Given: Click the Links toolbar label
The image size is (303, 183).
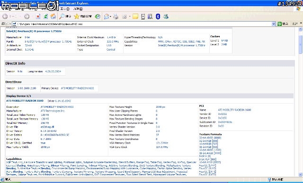Looking at the screenshot, I should click(294, 24).
